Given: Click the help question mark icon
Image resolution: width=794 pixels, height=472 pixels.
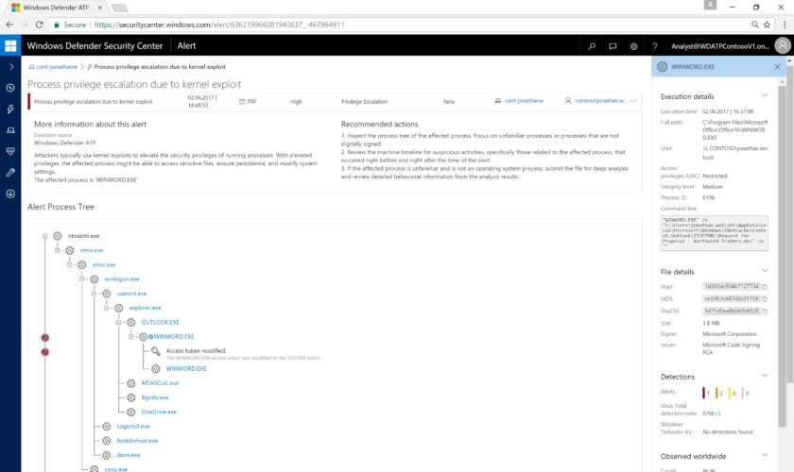Looking at the screenshot, I should click(654, 45).
